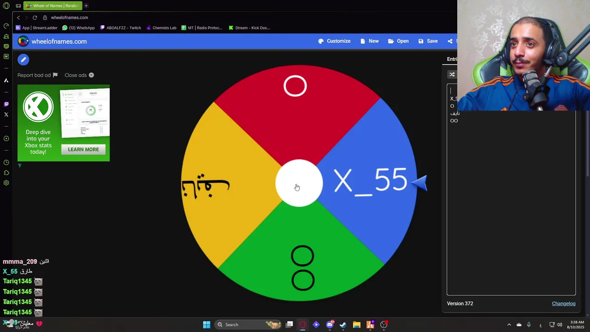
Task: Close the ads
Action: [x=79, y=75]
